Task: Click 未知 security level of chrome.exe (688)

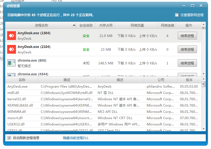Action: pos(86,63)
